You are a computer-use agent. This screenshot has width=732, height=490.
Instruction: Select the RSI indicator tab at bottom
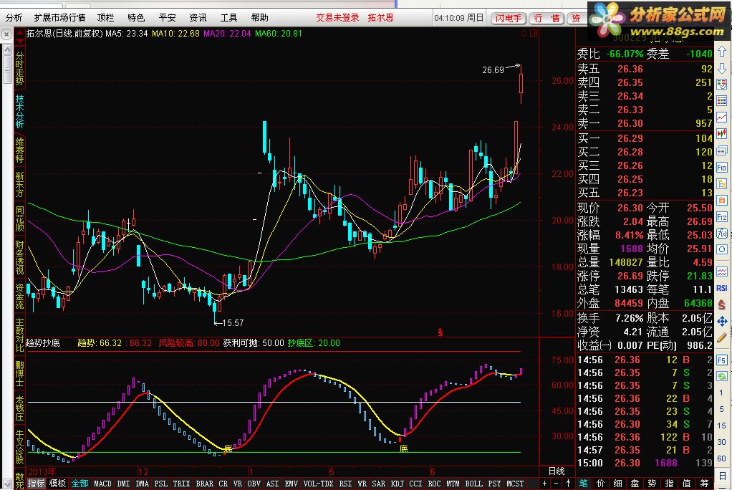(345, 484)
